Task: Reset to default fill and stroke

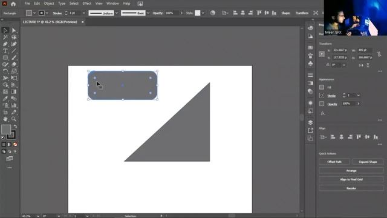Action: coord(3,138)
